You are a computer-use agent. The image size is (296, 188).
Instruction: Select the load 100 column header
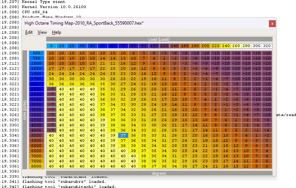(154, 46)
